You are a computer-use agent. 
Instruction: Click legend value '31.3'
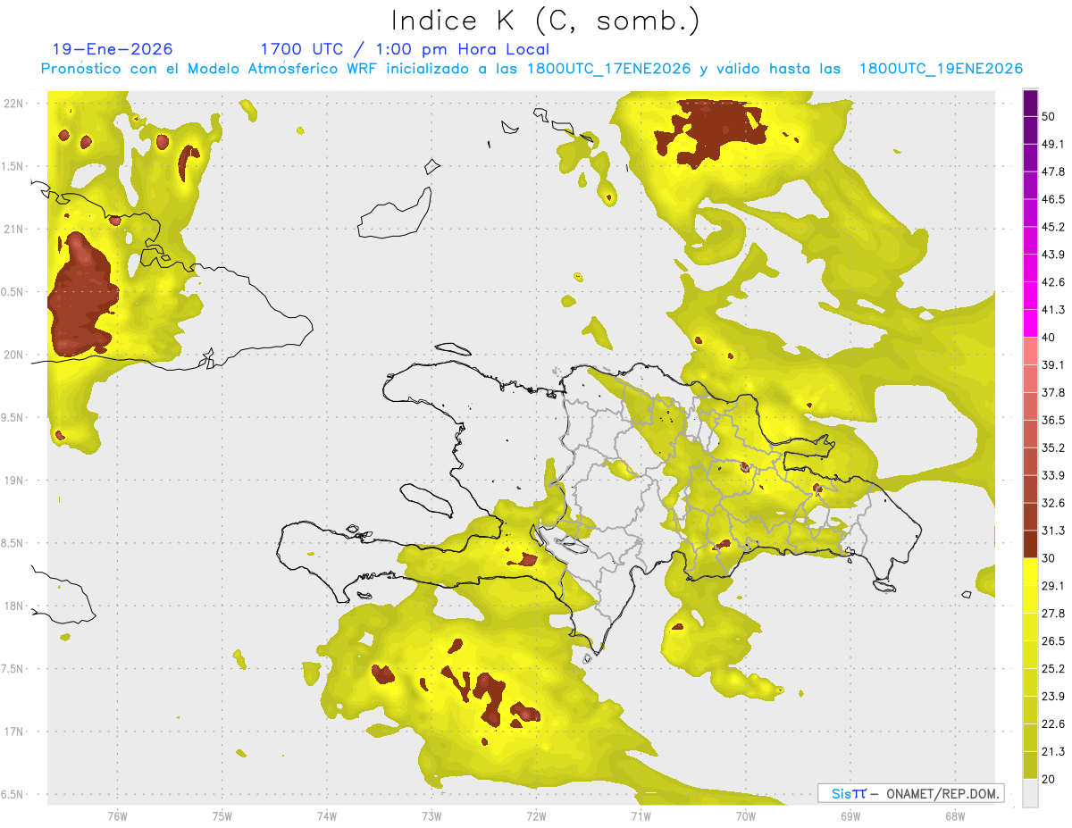[1053, 531]
